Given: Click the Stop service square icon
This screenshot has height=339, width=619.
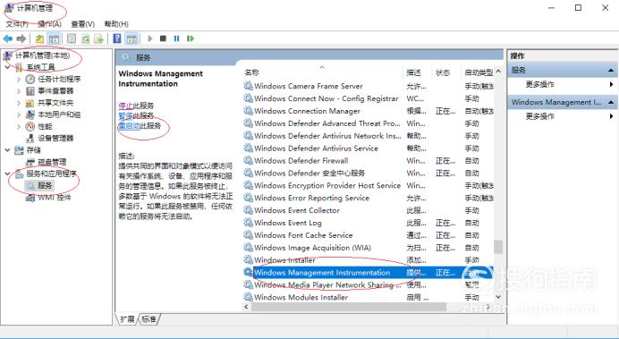Looking at the screenshot, I should pos(163,38).
